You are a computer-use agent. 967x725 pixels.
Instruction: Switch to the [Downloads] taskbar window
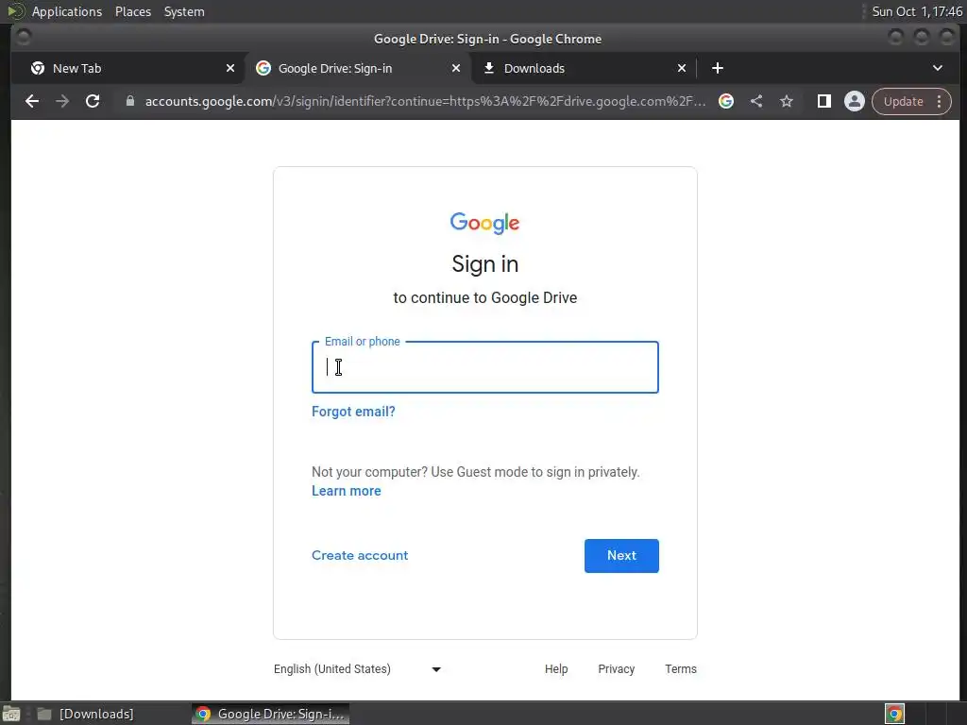coord(85,714)
